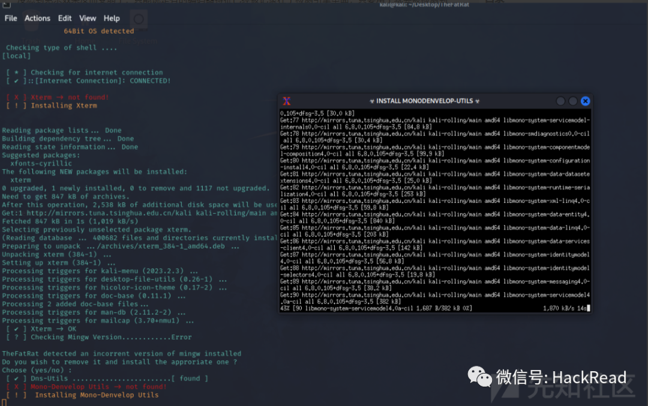Click 'Preparing to unpack' xterm deb line
The height and width of the screenshot is (406, 648).
(x=121, y=246)
